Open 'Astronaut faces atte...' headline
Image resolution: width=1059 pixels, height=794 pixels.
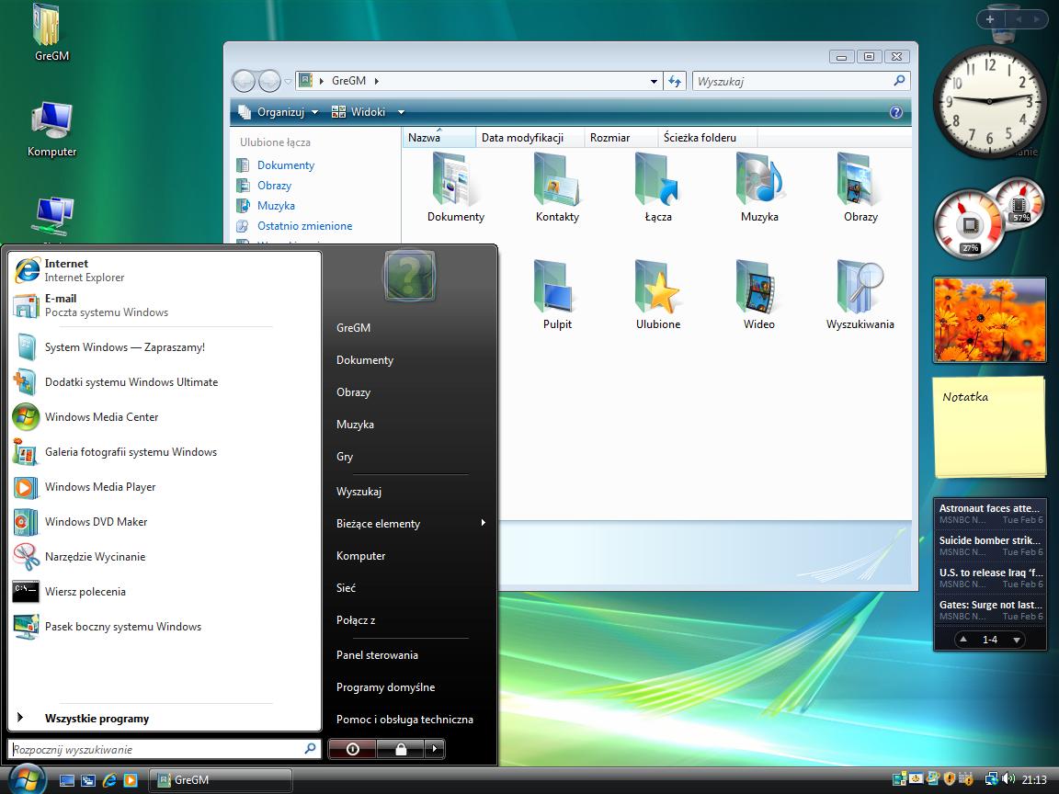pyautogui.click(x=990, y=514)
